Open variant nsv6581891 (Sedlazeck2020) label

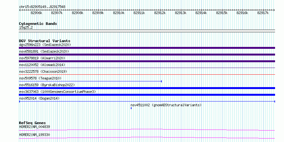(x=44, y=51)
